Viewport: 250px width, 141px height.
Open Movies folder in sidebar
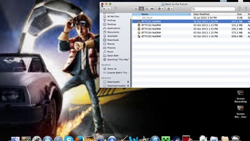pyautogui.click(x=111, y=44)
